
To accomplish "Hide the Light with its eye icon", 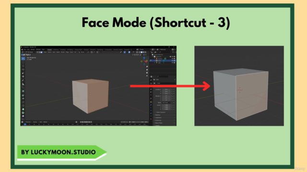I will click(172, 63).
